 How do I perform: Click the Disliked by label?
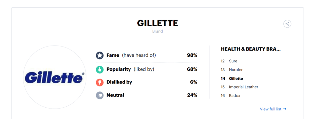click(x=119, y=82)
